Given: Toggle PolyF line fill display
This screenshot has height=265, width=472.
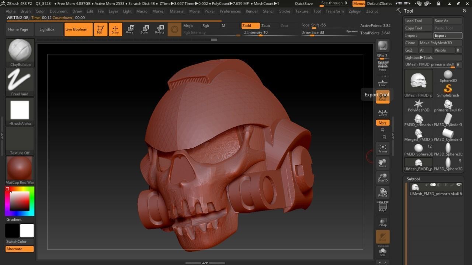Looking at the screenshot, I should click(383, 207).
